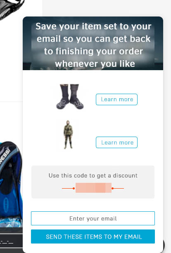Viewport: 171px width, 253px height.
Task: Select the neoprene socks product image
Action: 70,97
